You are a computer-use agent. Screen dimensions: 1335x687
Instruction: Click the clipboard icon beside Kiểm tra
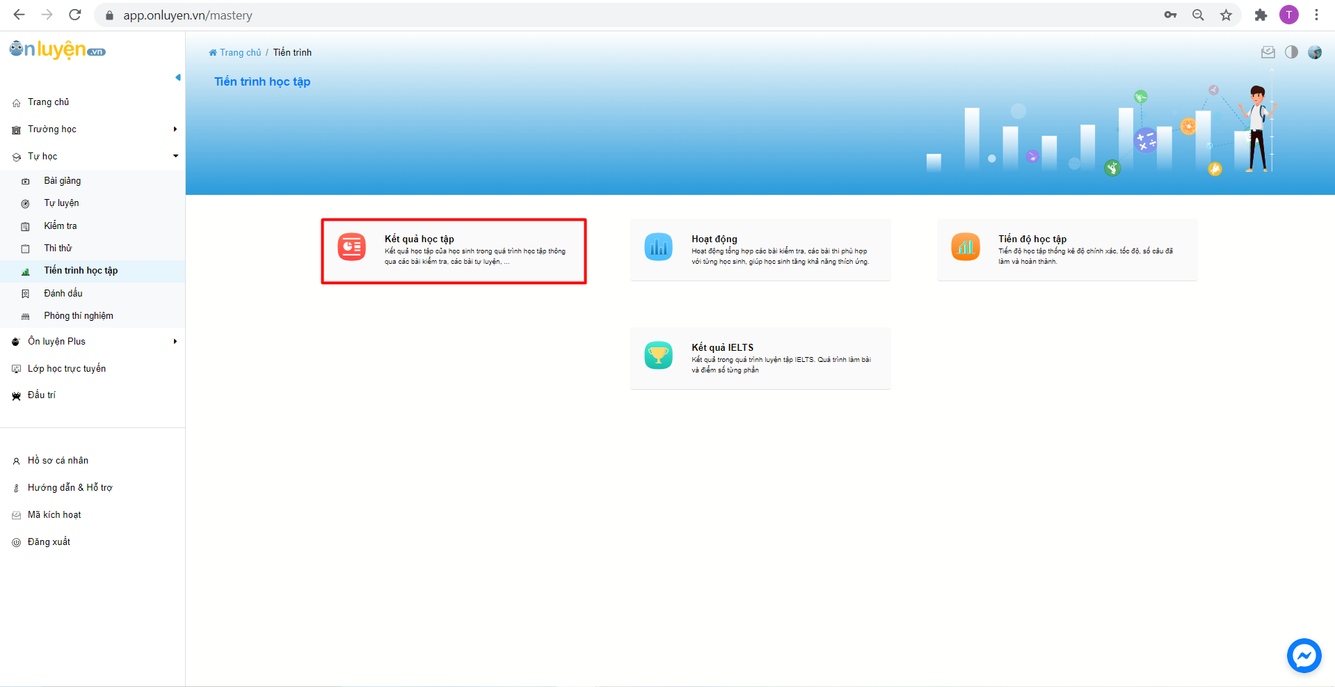(x=26, y=227)
